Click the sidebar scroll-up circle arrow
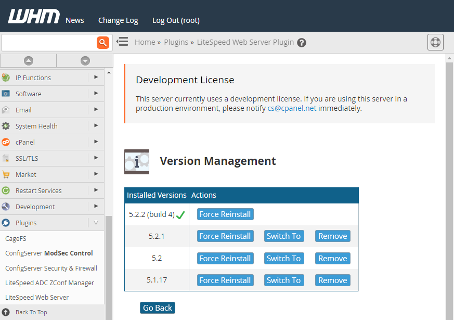 point(29,61)
